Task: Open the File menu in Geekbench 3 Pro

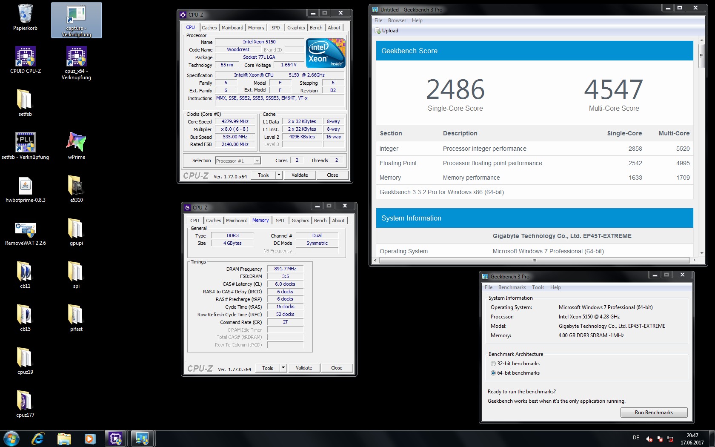Action: (x=489, y=287)
